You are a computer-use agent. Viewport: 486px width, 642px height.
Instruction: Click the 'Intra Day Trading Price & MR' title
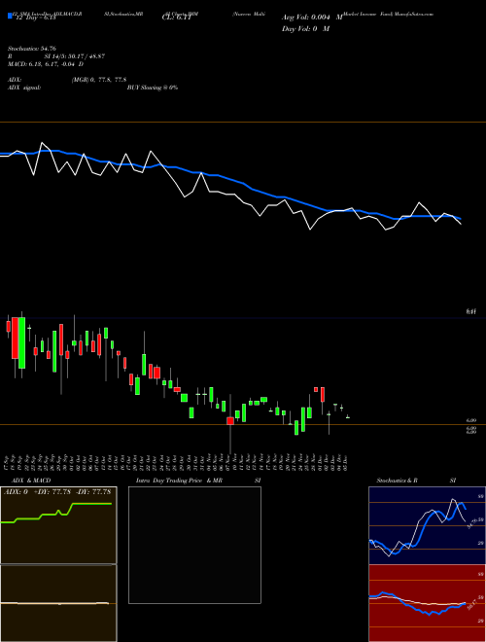coord(179,481)
